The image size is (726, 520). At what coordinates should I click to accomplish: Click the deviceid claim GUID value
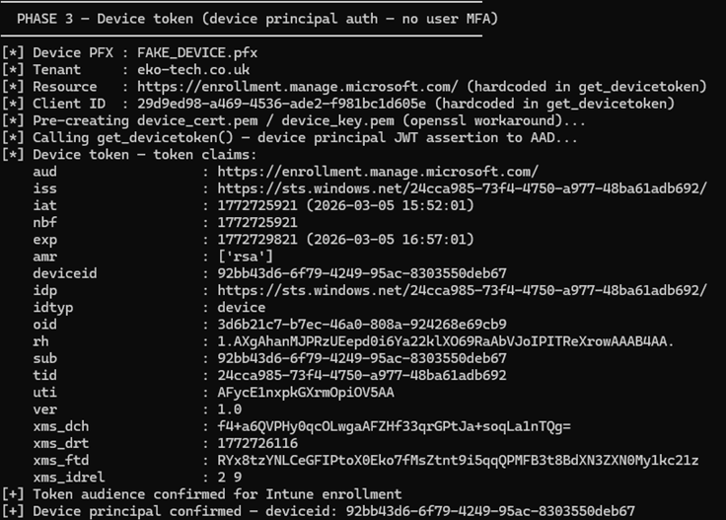(362, 272)
